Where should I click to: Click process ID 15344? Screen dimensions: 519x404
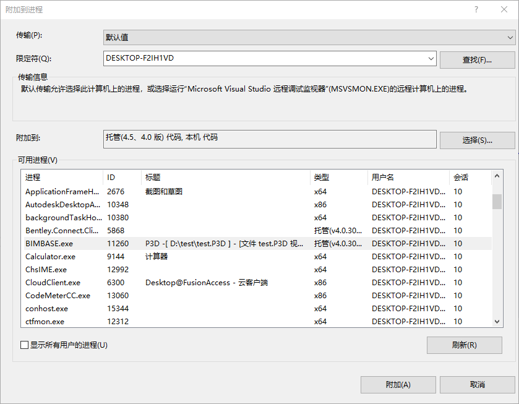tap(118, 309)
